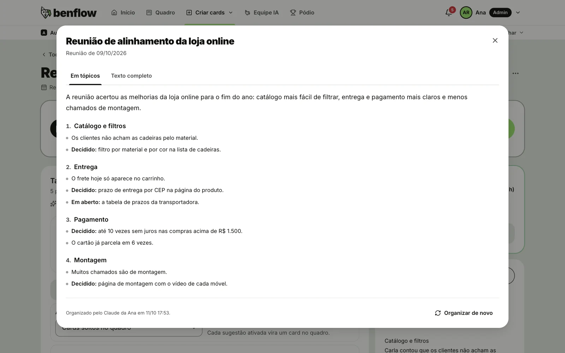Click the heading Montagem

click(x=90, y=260)
